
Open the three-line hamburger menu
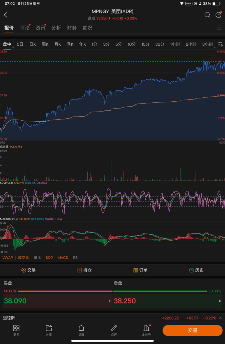219,28
